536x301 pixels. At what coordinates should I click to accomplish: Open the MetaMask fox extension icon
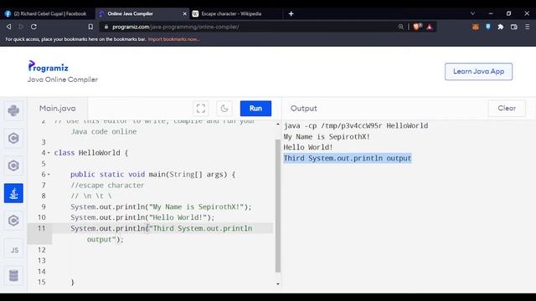click(x=475, y=27)
